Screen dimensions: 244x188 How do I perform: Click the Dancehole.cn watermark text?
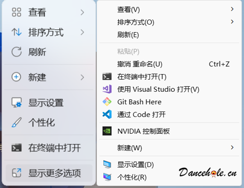pos(208,173)
